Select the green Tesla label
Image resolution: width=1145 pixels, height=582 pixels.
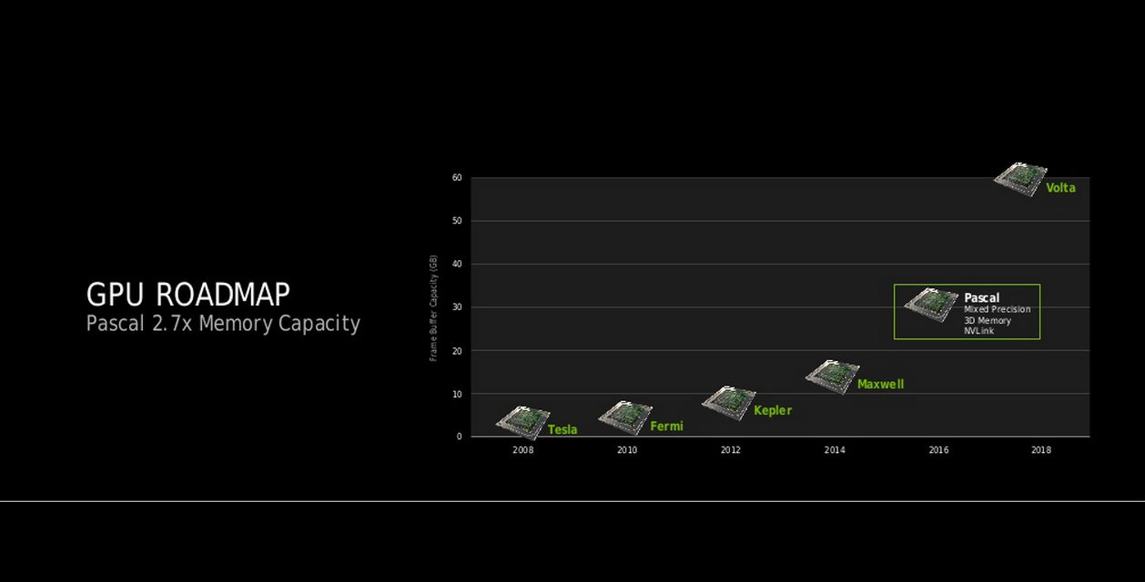pos(562,429)
